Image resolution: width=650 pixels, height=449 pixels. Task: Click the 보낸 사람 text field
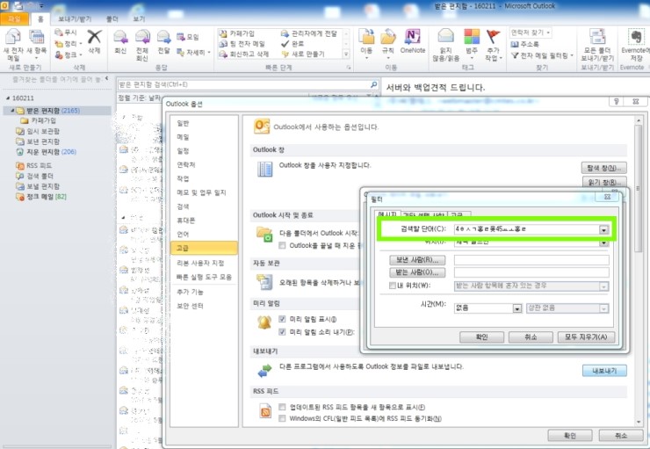[x=531, y=260]
